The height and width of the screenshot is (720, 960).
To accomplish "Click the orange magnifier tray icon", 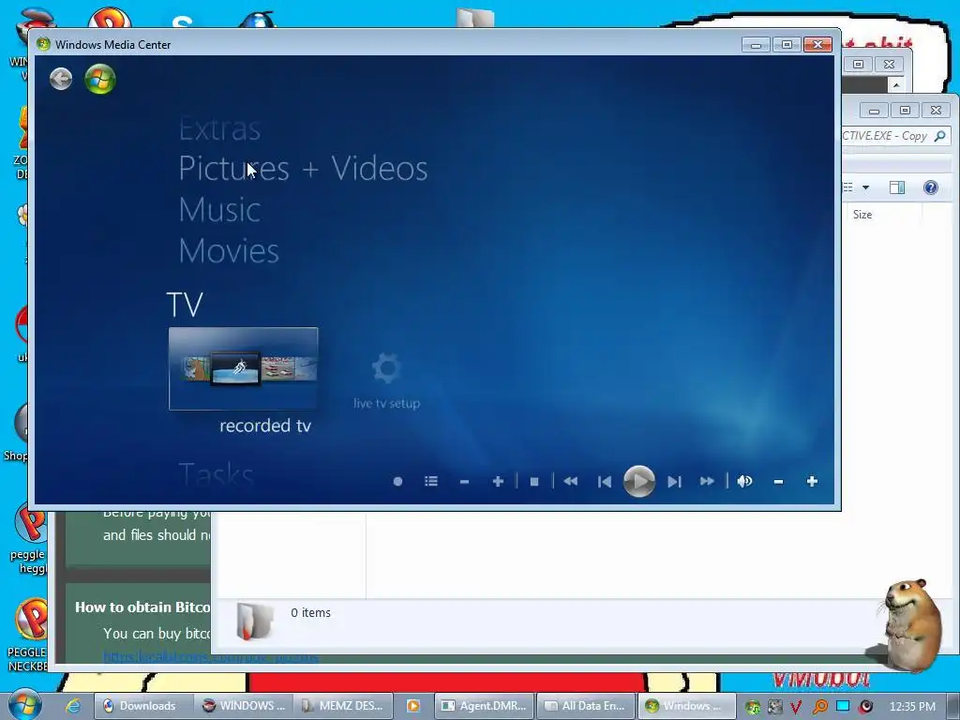I will click(819, 707).
